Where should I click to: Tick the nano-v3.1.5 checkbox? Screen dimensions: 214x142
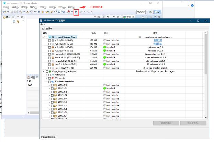click(49, 58)
